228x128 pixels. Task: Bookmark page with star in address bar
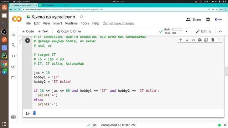click(x=217, y=10)
